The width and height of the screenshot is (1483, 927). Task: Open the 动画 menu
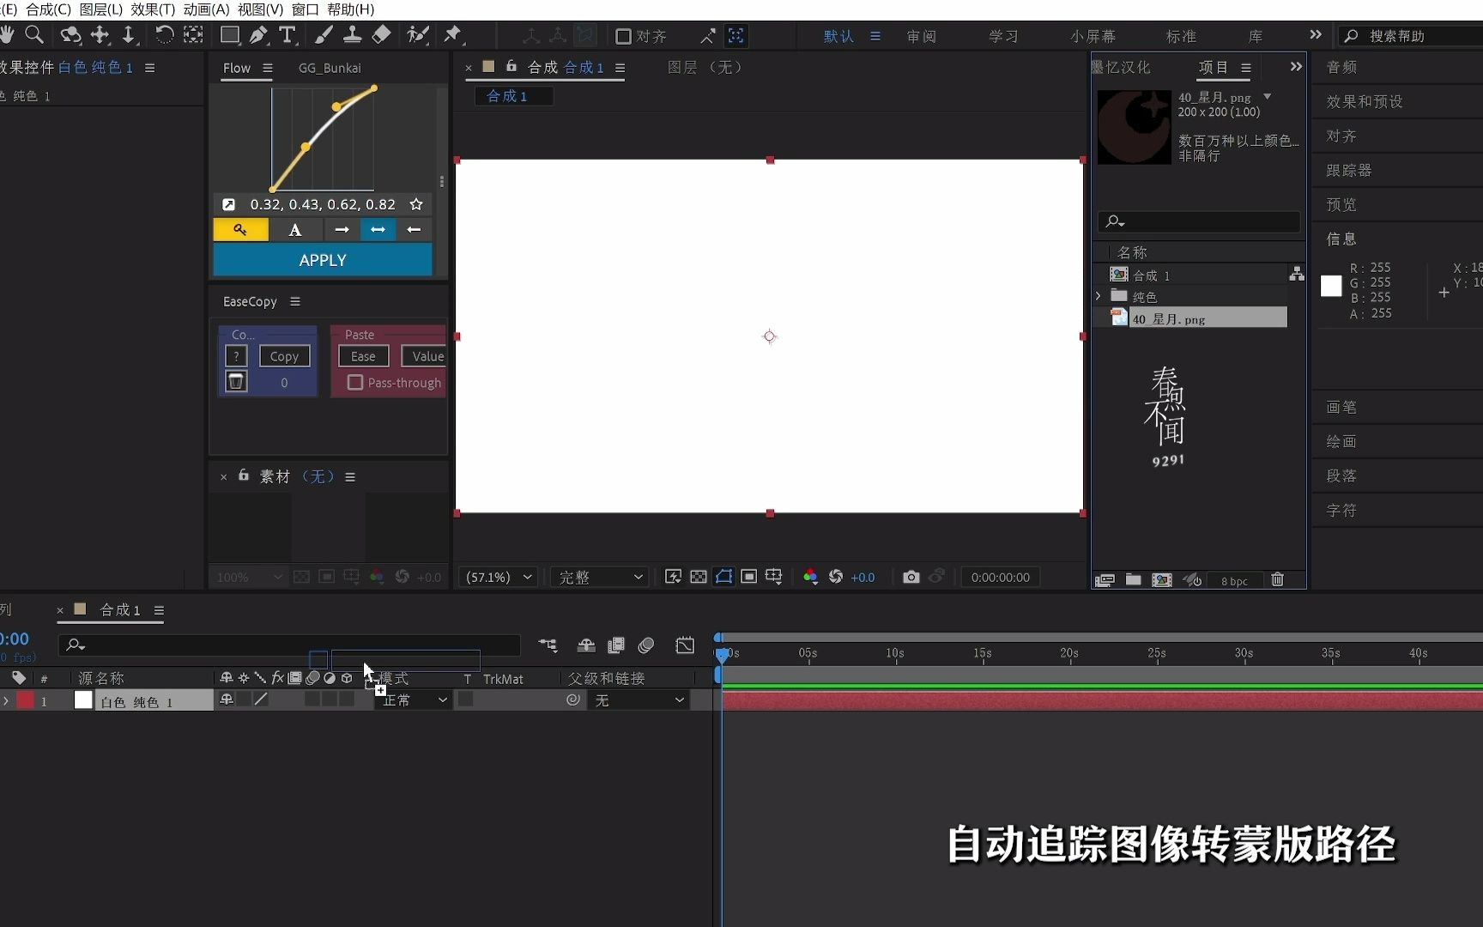(x=206, y=9)
